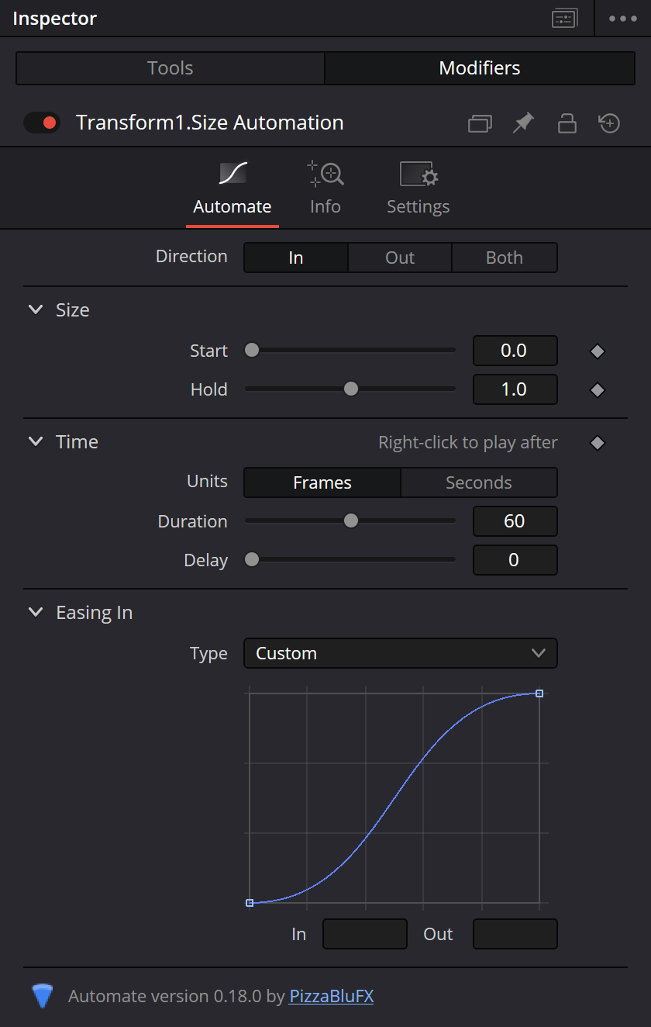Select the top-right easing curve control point

tap(539, 693)
